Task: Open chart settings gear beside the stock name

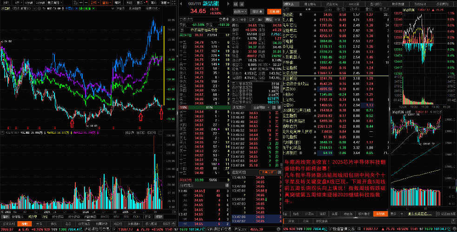Action: click(x=39, y=8)
